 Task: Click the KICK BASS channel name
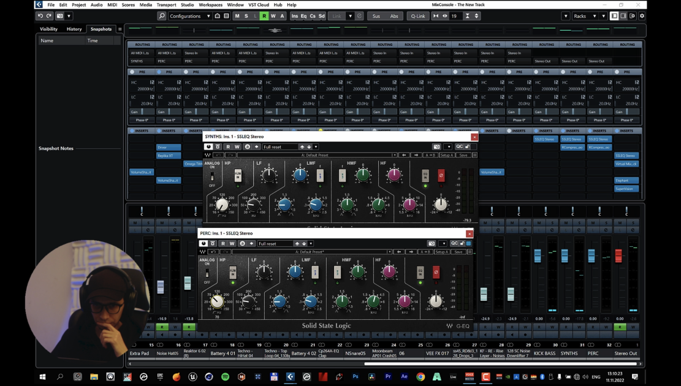[544, 353]
